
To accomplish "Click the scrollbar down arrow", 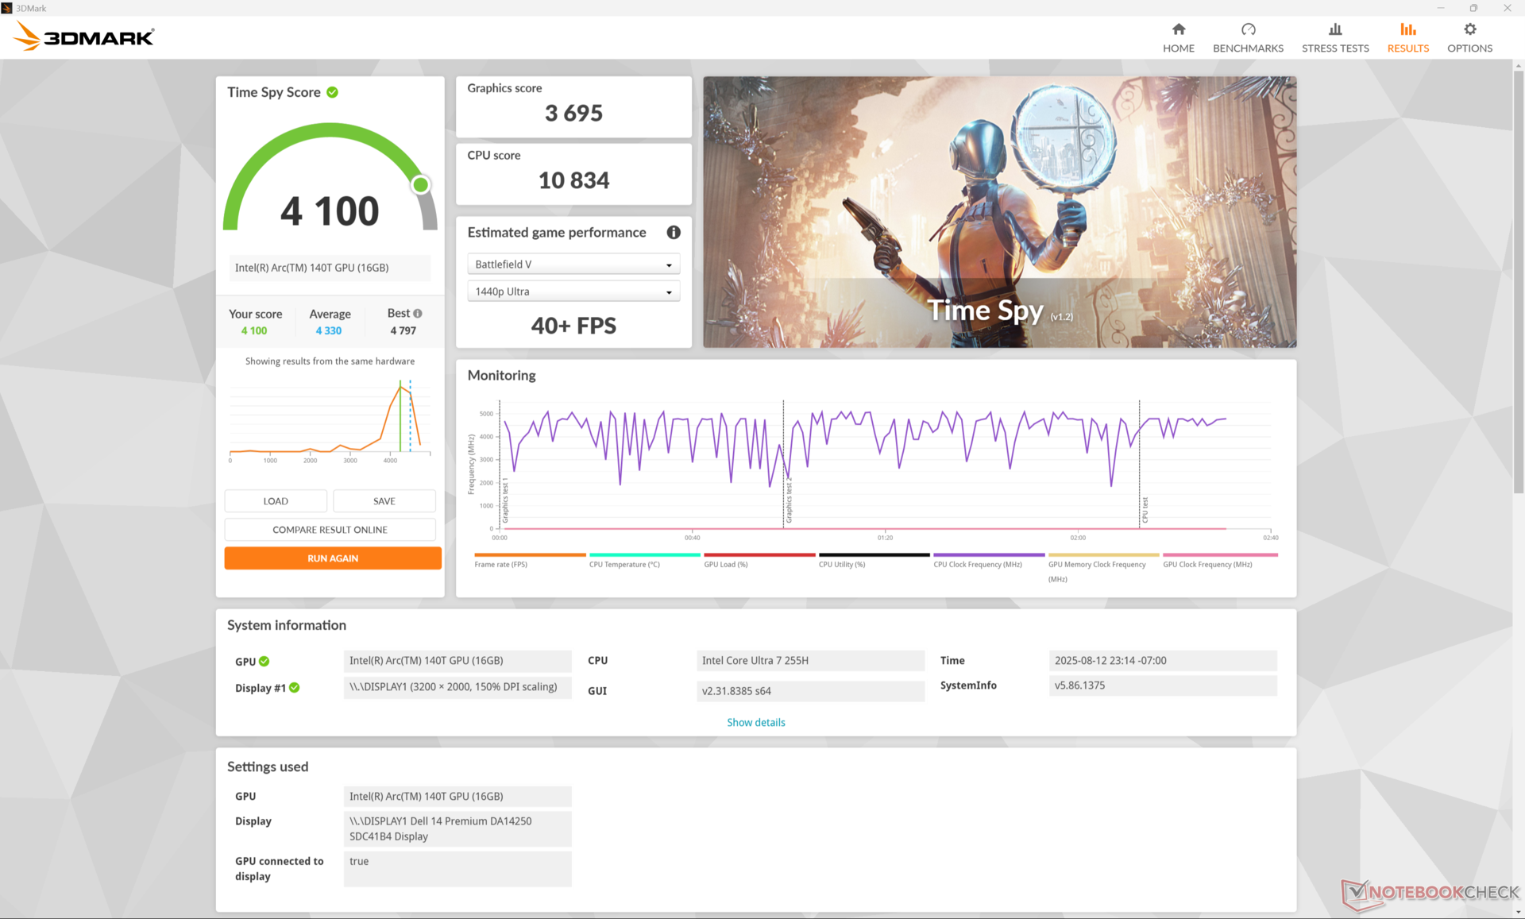I will pyautogui.click(x=1519, y=913).
